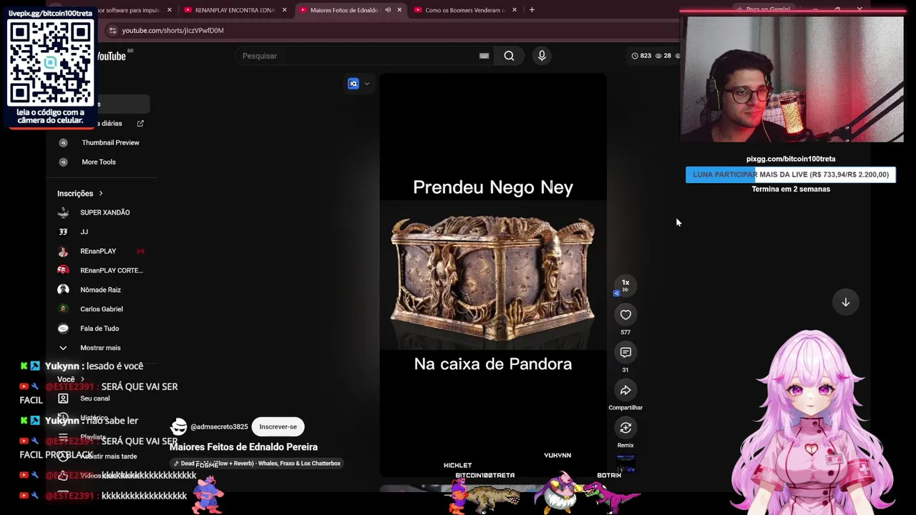Viewport: 916px width, 515px height.
Task: Subscribe with the Inscrever-se button
Action: pos(278,427)
